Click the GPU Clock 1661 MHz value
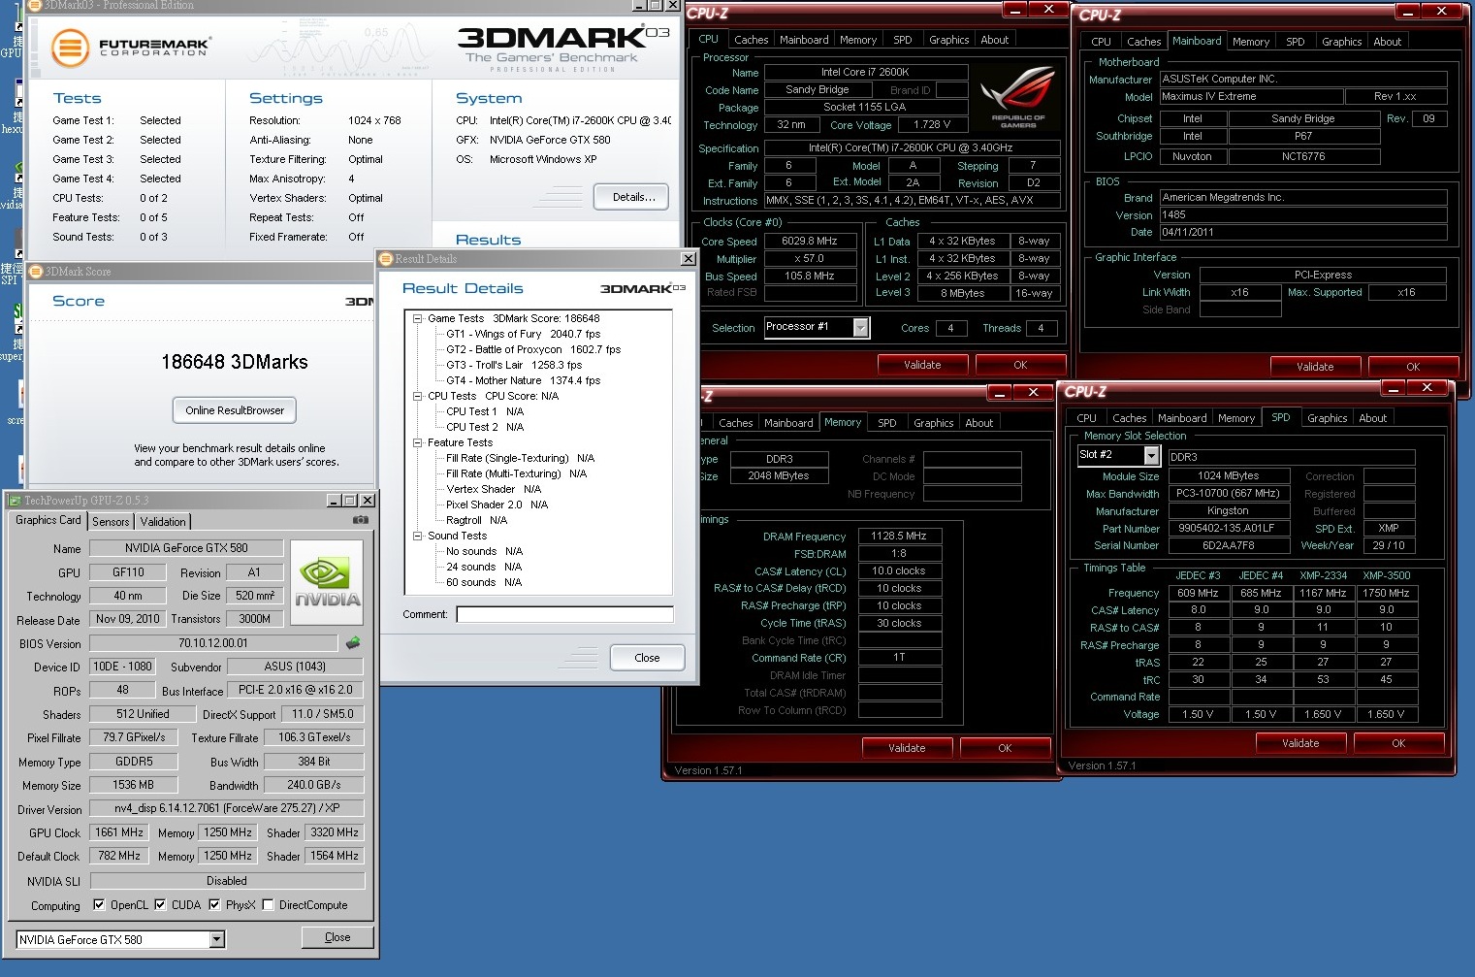This screenshot has width=1475, height=977. pyautogui.click(x=119, y=832)
